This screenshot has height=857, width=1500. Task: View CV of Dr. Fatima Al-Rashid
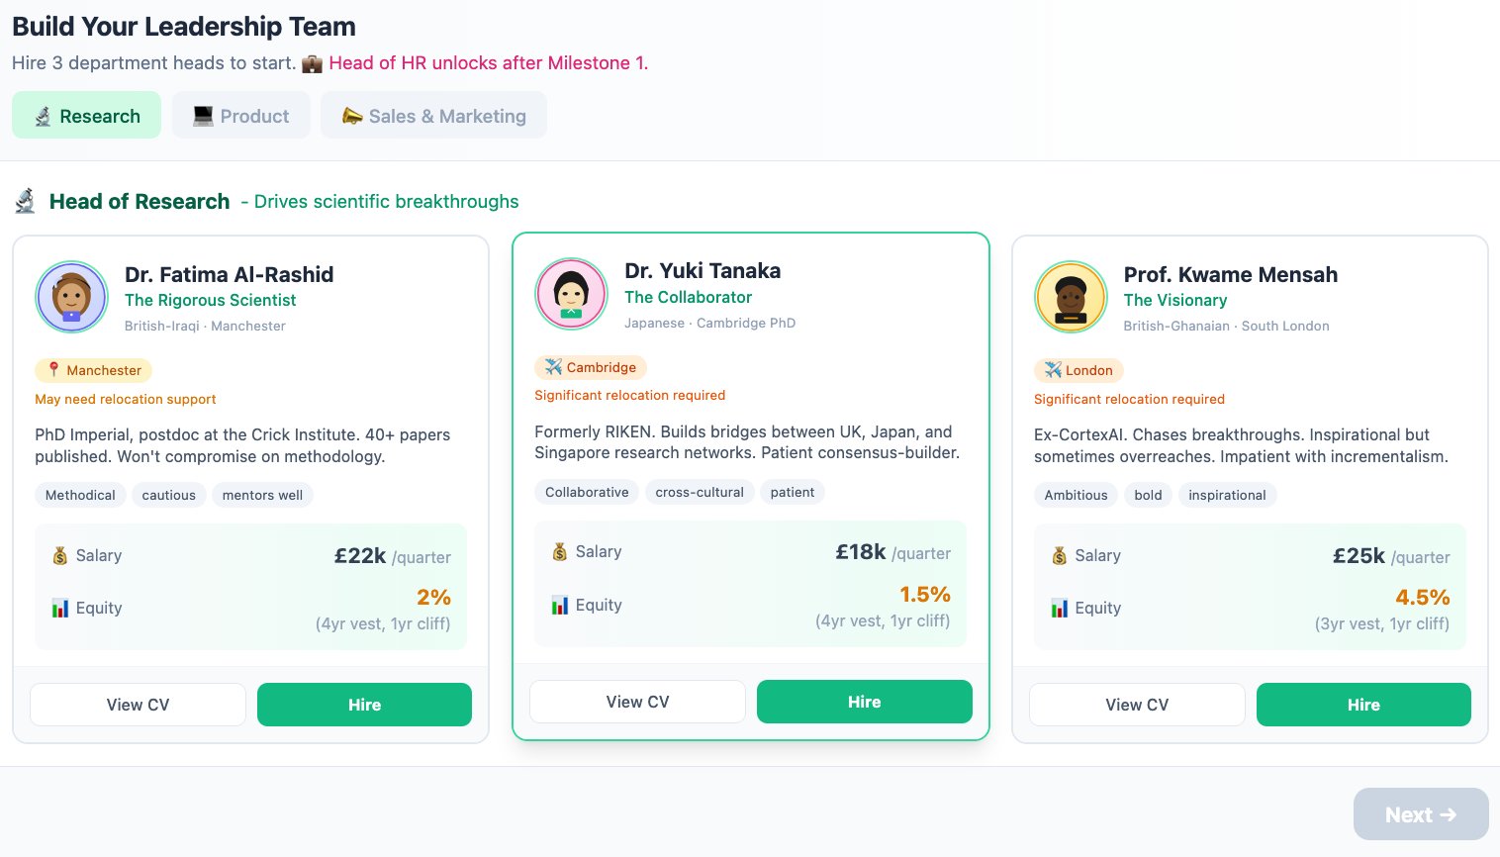[138, 705]
